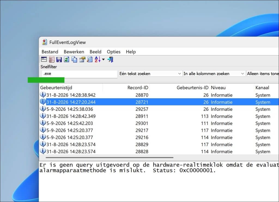The width and height of the screenshot is (279, 202).
Task: Click System in the record 28828 row
Action: pos(263,151)
